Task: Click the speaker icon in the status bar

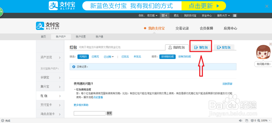Action: click(240, 121)
